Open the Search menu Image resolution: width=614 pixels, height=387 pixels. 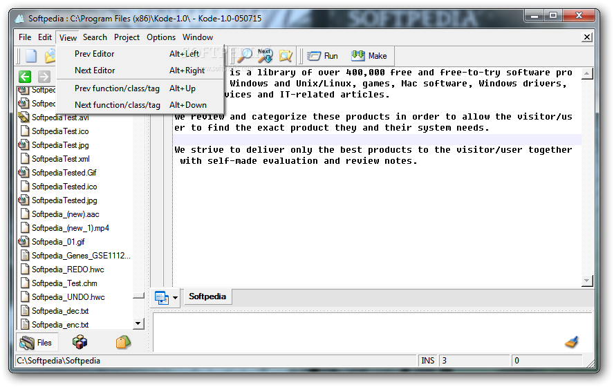pyautogui.click(x=95, y=37)
